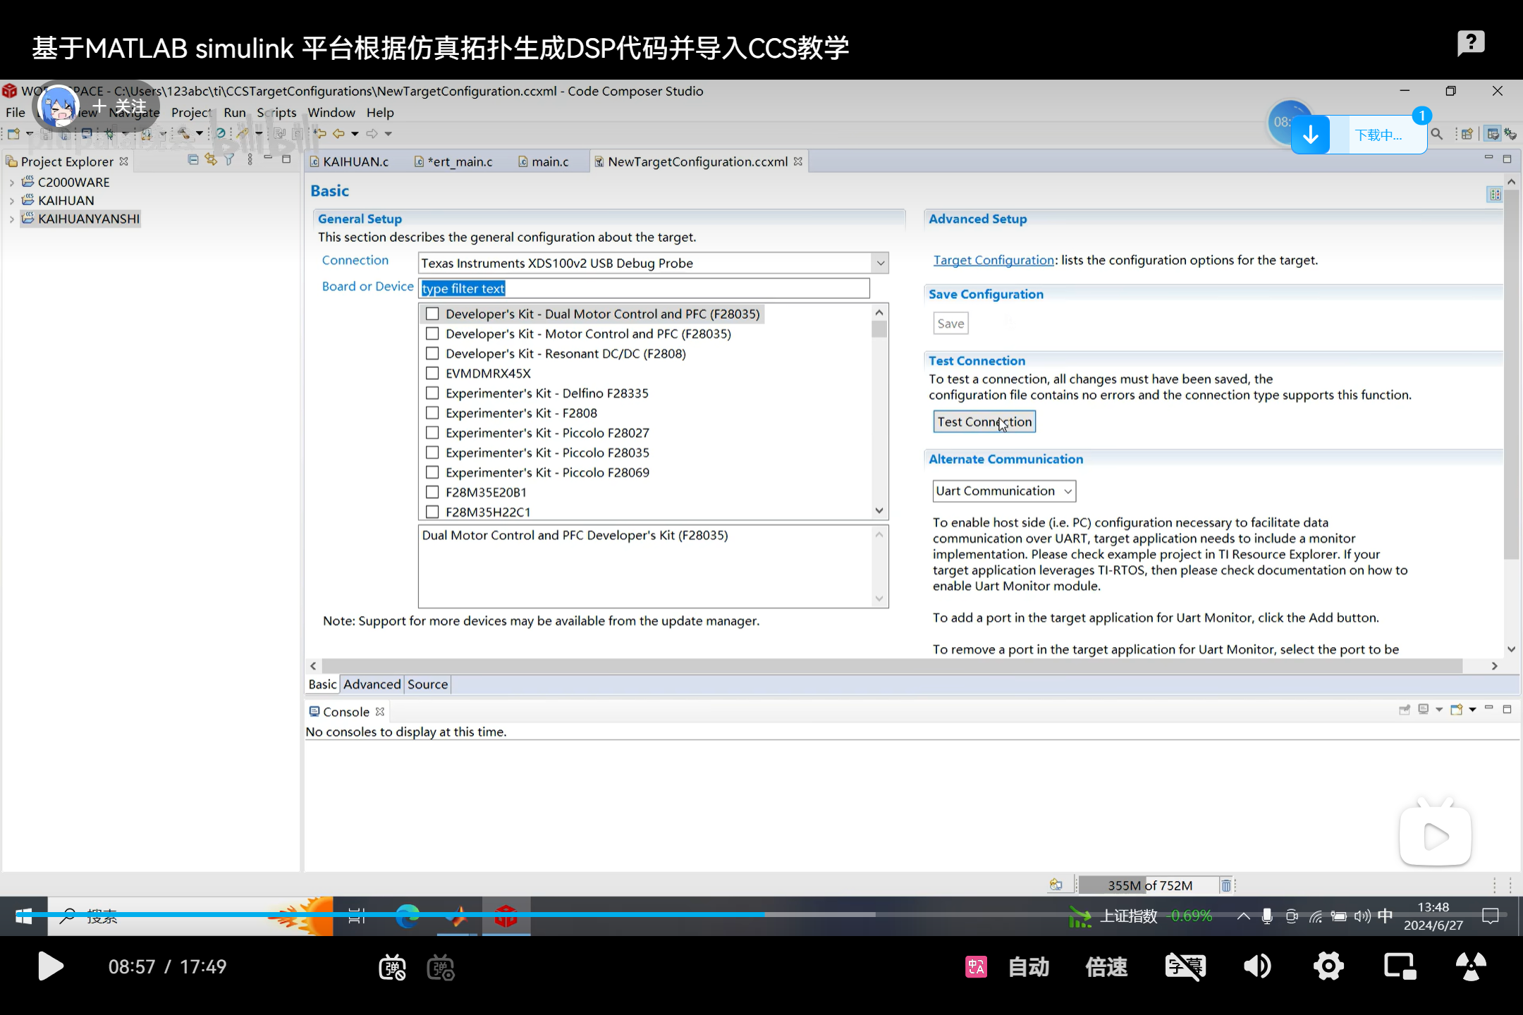Check Experimenter's Kit - Delfino F28335
Viewport: 1523px width, 1015px height.
(x=432, y=393)
